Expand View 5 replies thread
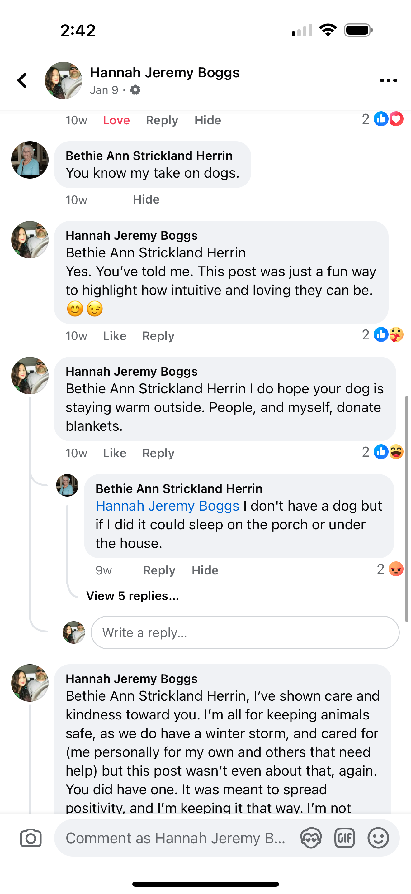The height and width of the screenshot is (894, 411). pyautogui.click(x=132, y=596)
